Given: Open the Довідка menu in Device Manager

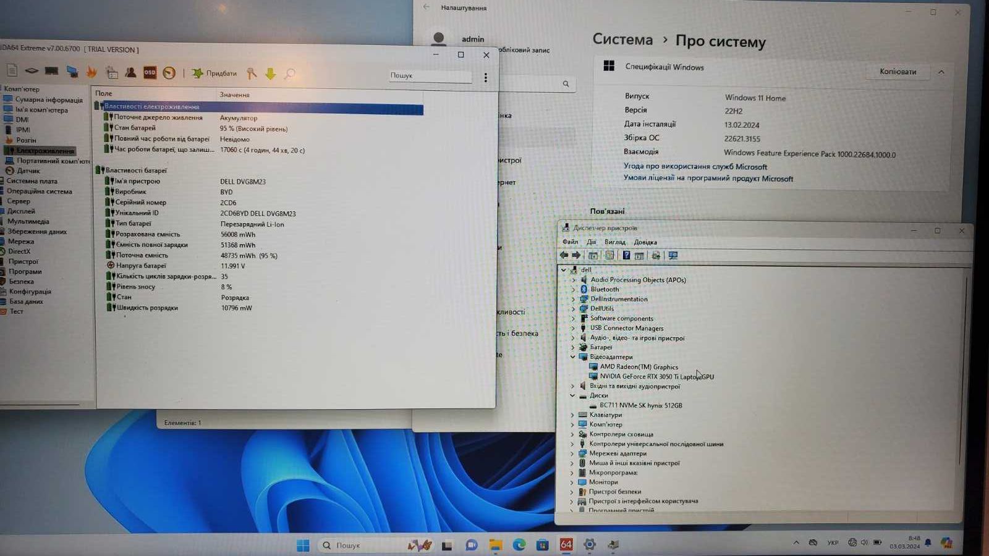Looking at the screenshot, I should click(645, 242).
